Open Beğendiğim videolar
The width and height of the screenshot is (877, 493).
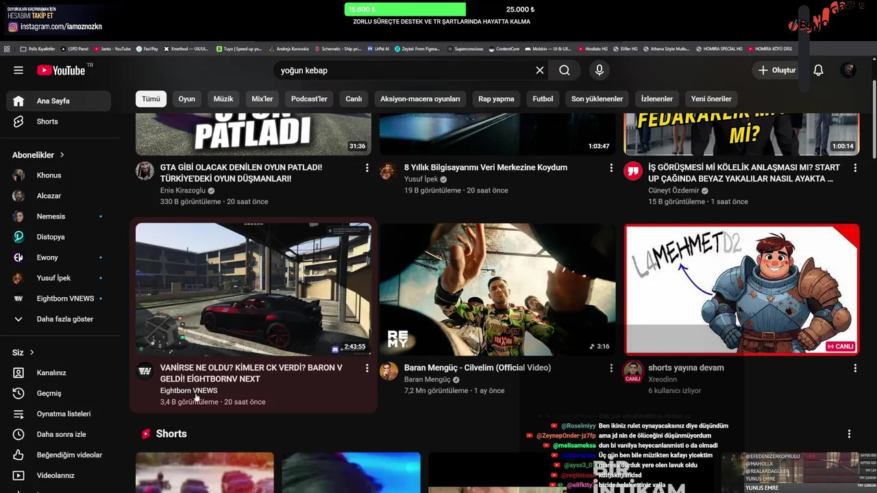pos(58,455)
